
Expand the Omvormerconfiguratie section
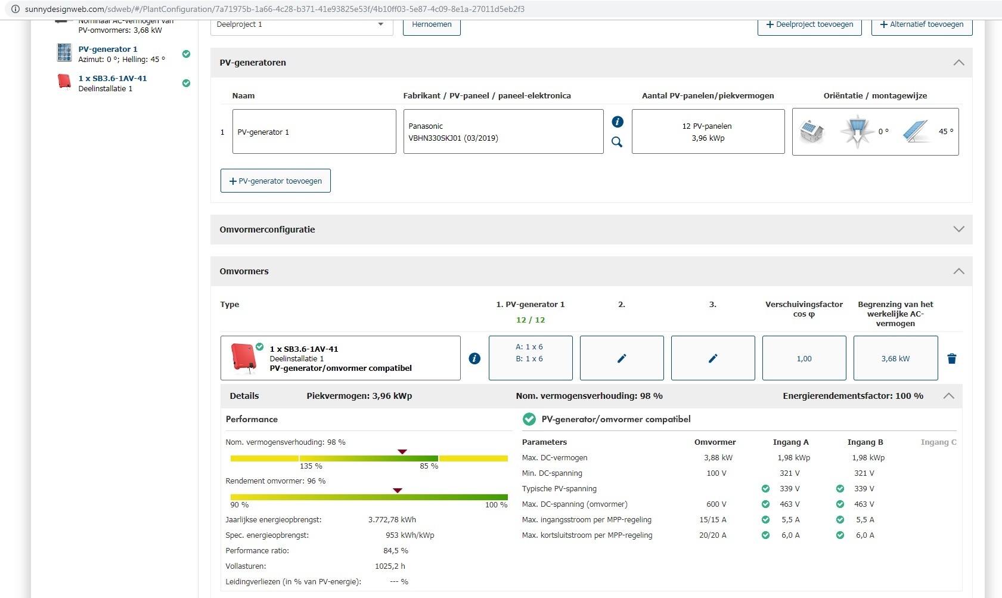click(x=958, y=230)
